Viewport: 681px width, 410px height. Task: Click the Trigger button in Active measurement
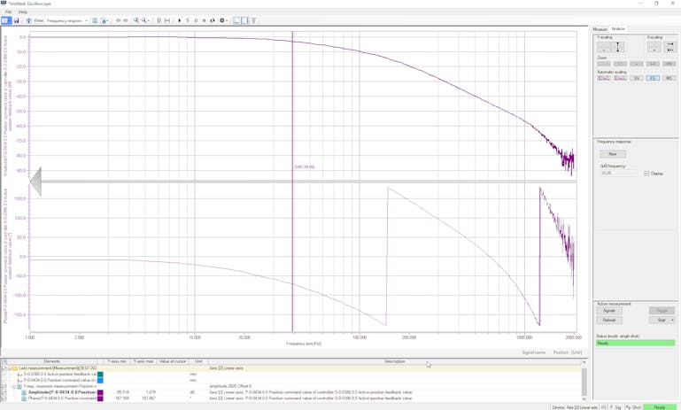(662, 311)
